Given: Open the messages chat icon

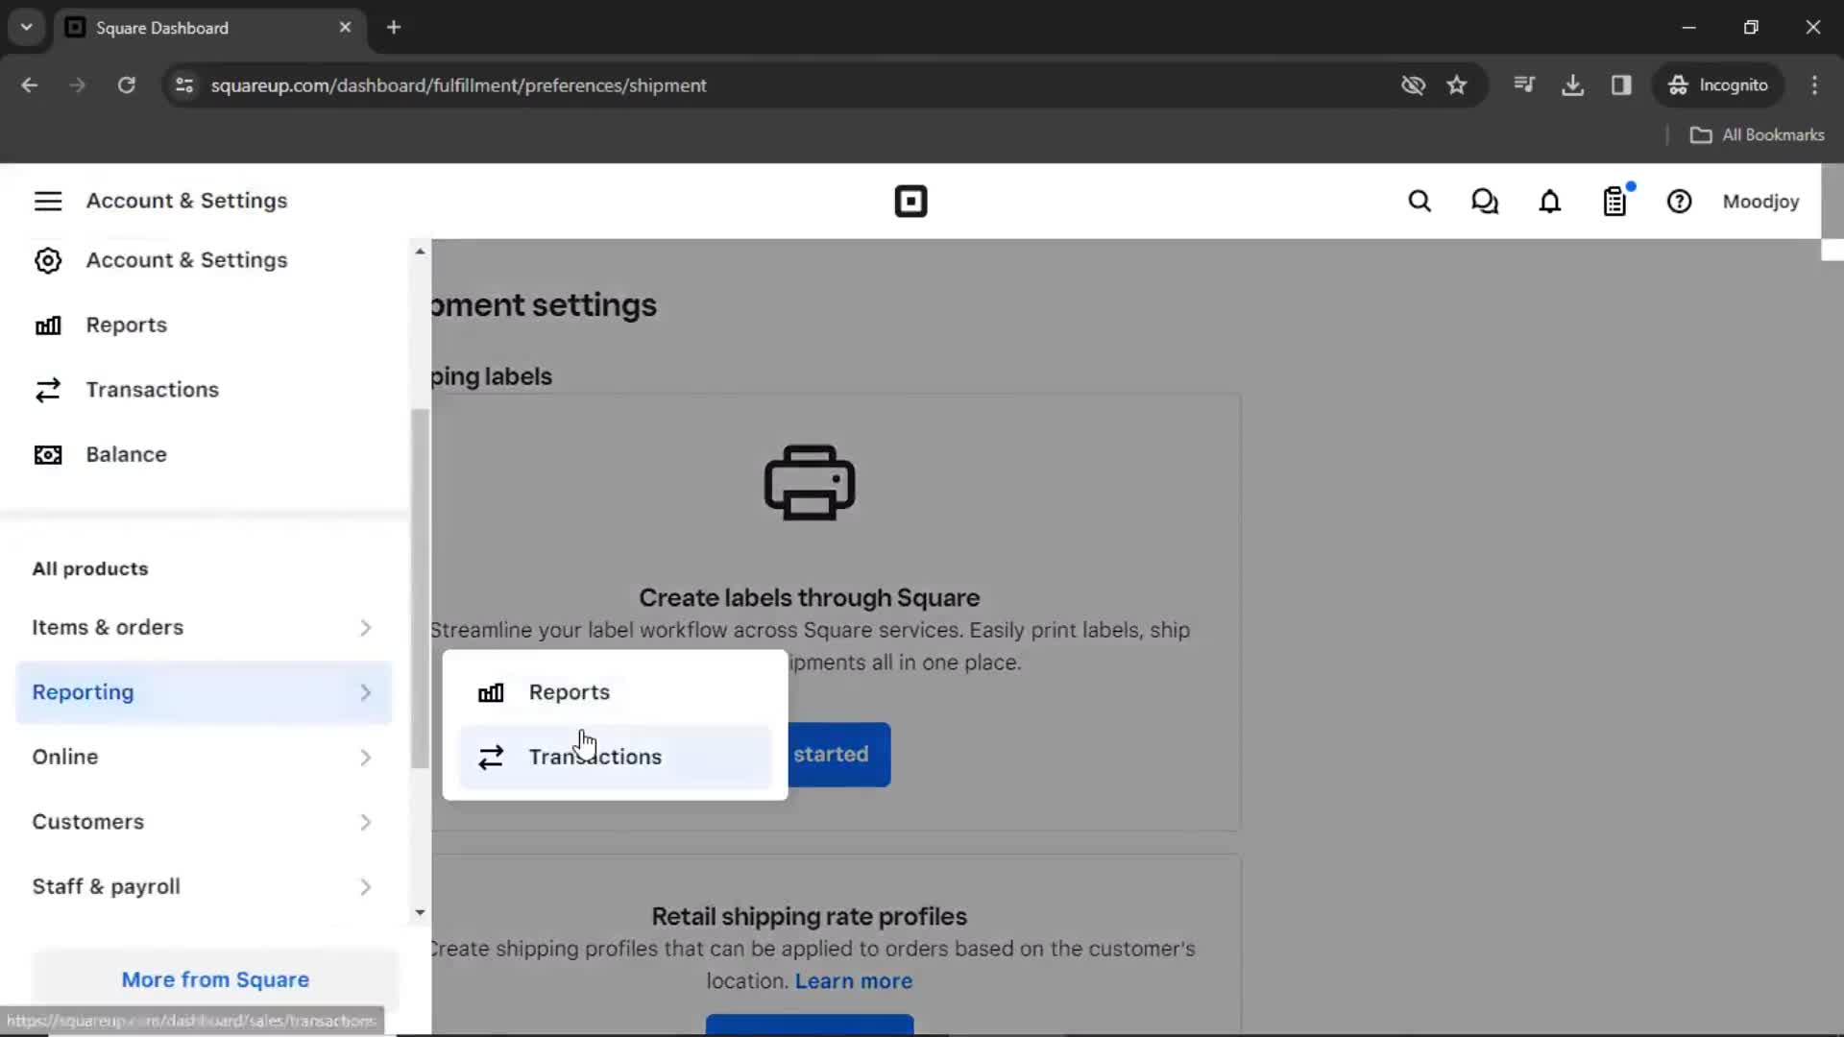Looking at the screenshot, I should tap(1485, 202).
